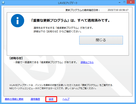Open the 設定 link
136x104 pixels.
51,99
